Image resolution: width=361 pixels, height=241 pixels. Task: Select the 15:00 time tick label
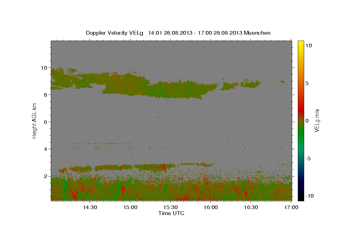[x=130, y=207]
